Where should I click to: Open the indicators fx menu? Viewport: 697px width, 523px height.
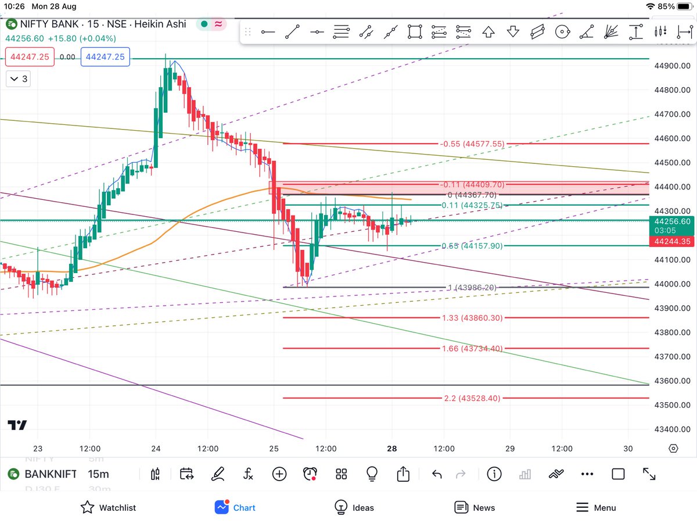[x=248, y=474]
